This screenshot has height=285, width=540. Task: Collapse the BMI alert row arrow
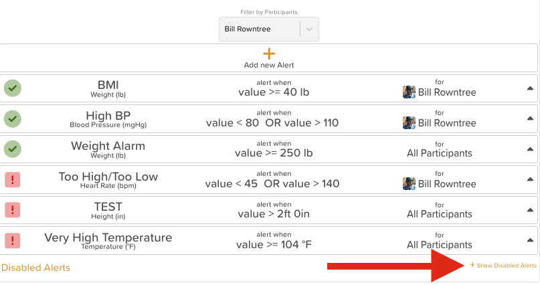(x=530, y=88)
